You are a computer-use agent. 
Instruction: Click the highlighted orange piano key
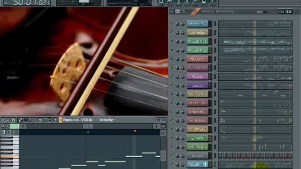(9, 157)
